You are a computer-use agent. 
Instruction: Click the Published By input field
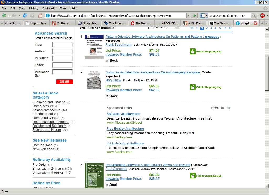pos(62,72)
